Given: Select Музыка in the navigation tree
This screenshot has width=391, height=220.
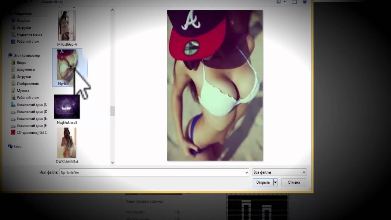Looking at the screenshot, I should 23,90.
